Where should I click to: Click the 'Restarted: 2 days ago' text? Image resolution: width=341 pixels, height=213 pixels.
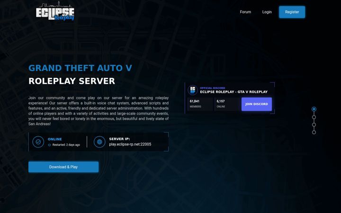66,145
